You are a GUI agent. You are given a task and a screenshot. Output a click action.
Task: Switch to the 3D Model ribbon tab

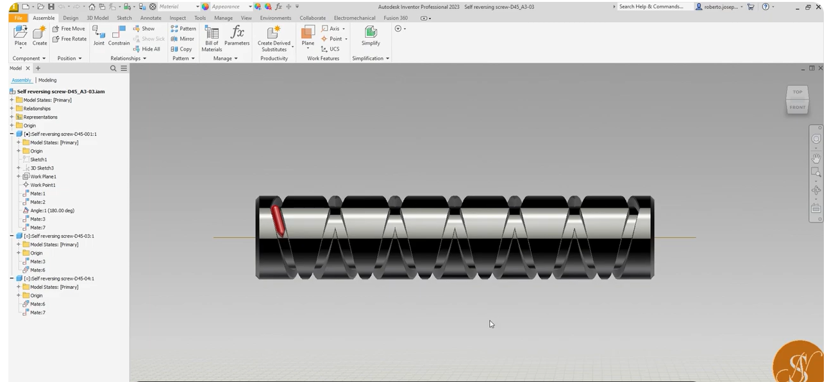tap(97, 18)
